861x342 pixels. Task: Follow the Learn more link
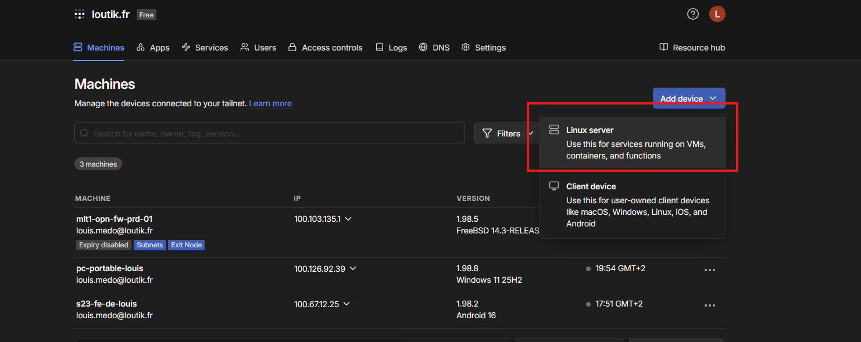(270, 103)
